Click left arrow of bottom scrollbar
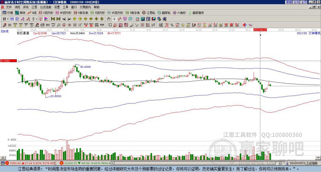 [113, 163]
